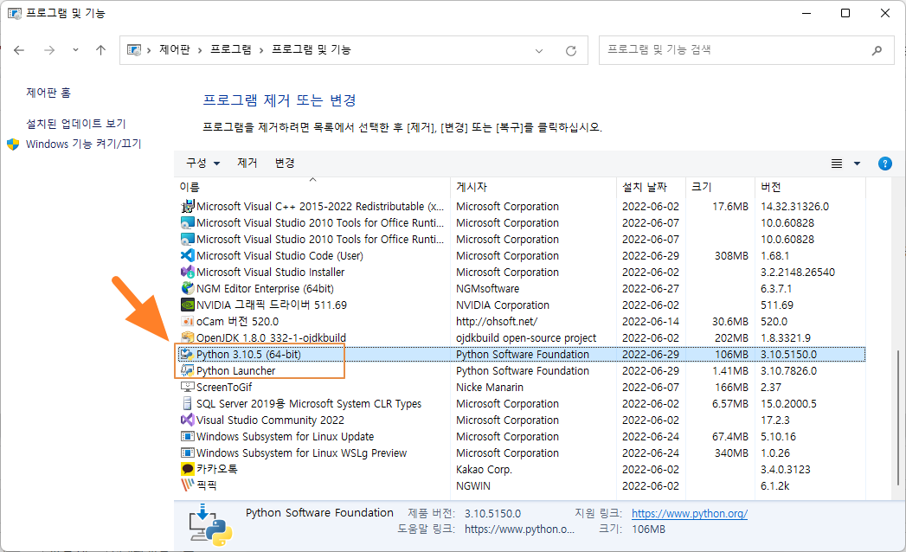
Task: Click the 픽픽 icon
Action: (187, 485)
